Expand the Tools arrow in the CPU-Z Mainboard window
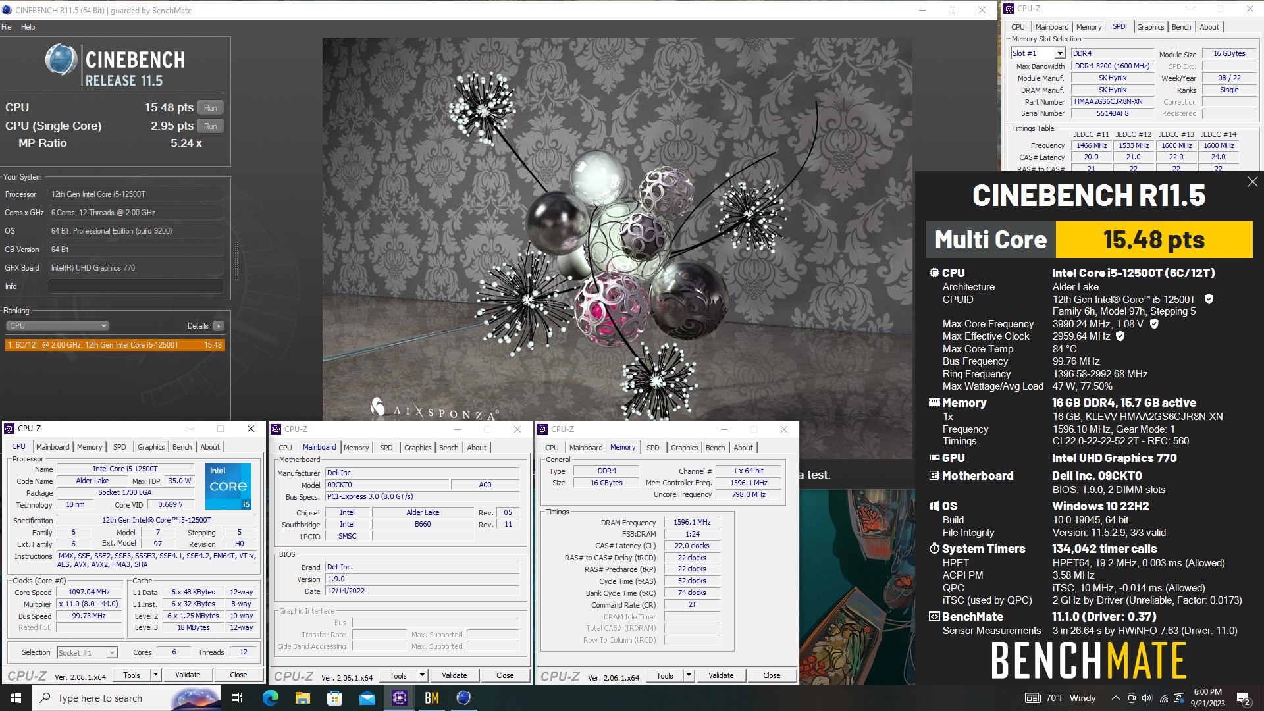 (422, 675)
